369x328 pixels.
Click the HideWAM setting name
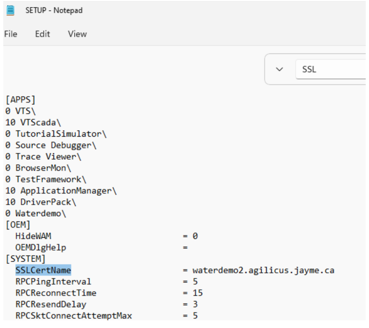[x=33, y=236]
